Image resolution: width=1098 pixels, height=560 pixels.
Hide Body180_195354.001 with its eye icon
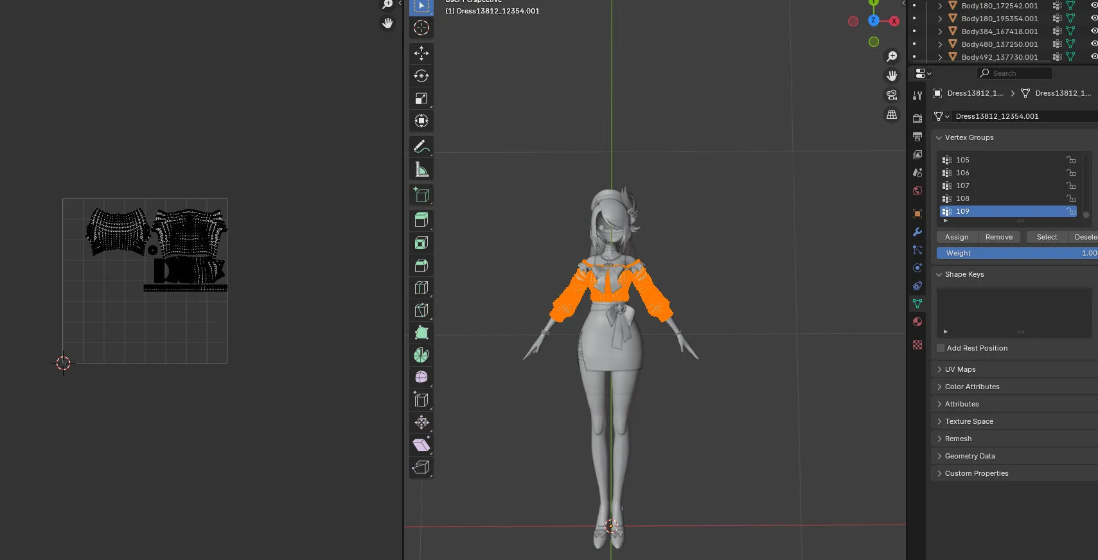click(1094, 18)
